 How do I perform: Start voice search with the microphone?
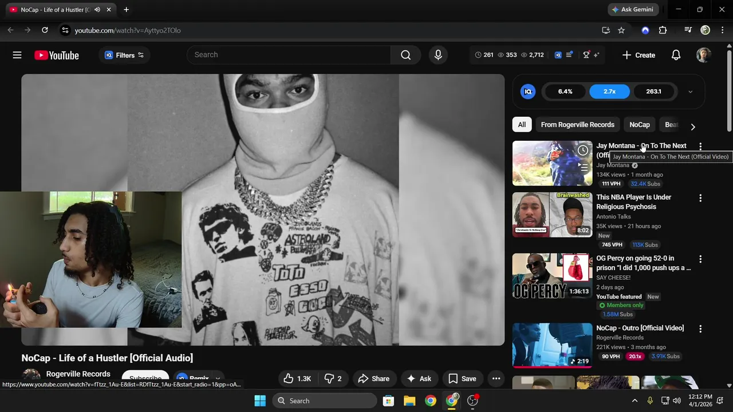[438, 55]
